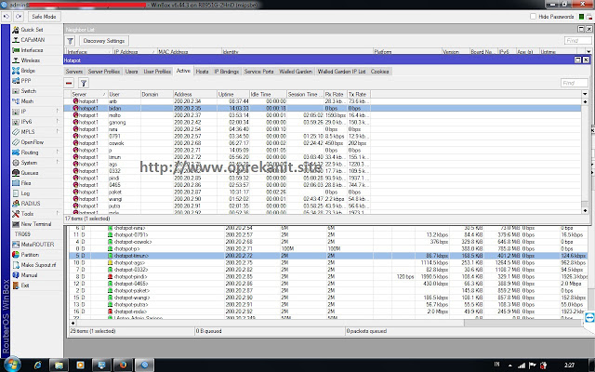Open the Mesh menu
Image resolution: width=595 pixels, height=372 pixels.
pos(27,101)
